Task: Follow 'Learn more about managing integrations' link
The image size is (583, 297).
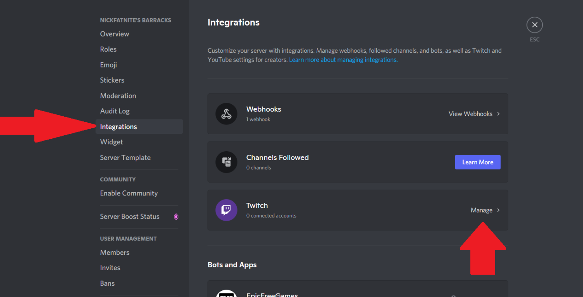Action: click(x=343, y=60)
